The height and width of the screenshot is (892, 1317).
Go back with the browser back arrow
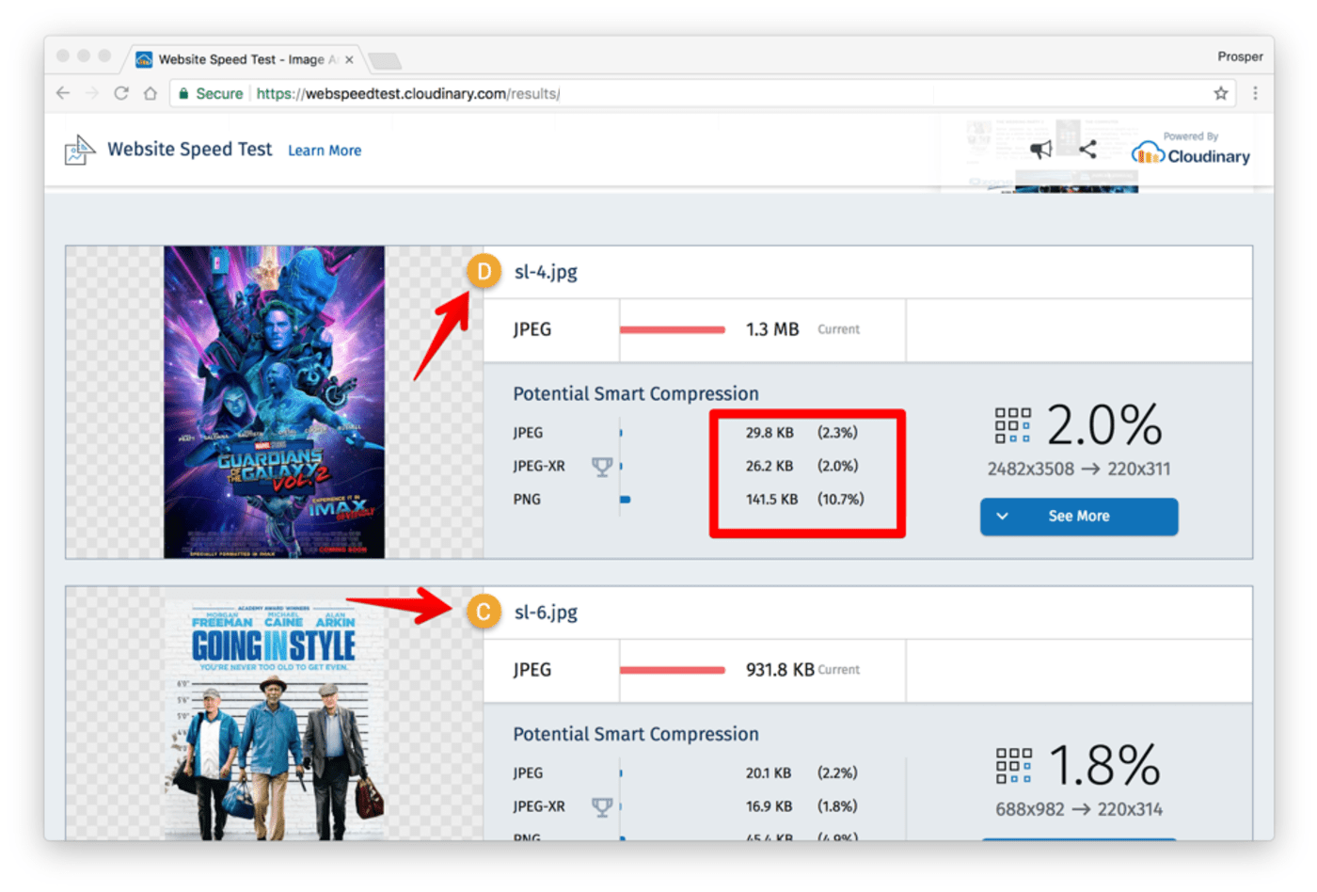point(63,93)
